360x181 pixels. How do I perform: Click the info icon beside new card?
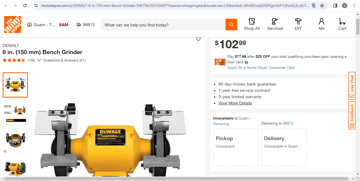(246, 63)
